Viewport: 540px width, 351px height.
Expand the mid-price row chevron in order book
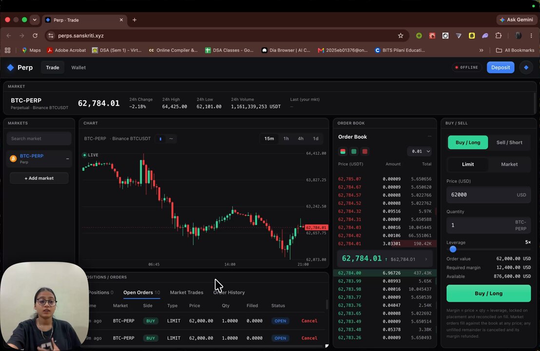coord(426,259)
